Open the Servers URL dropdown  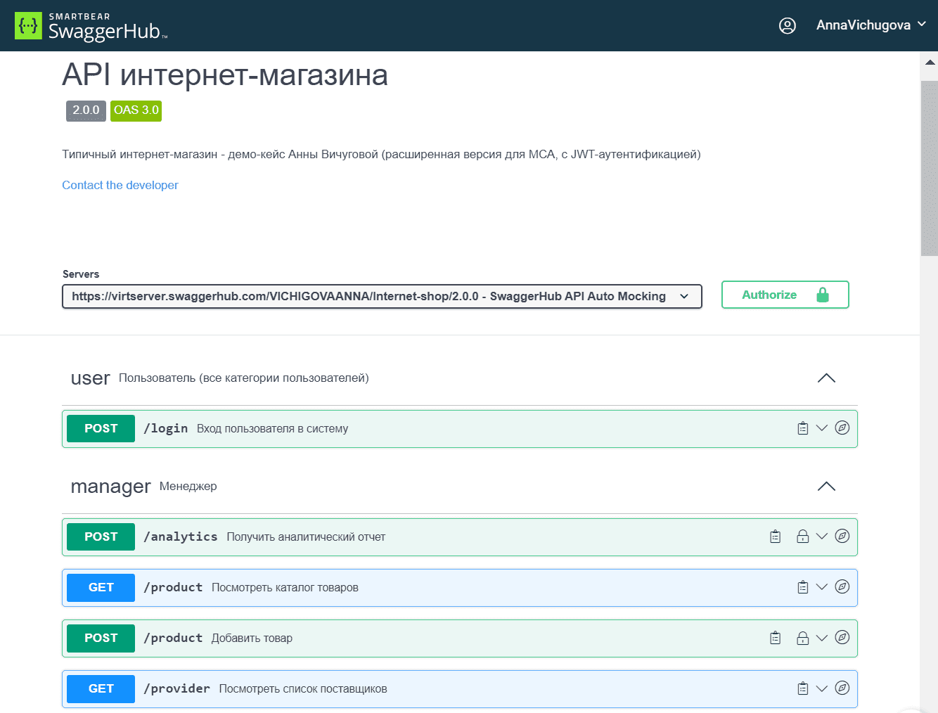[382, 296]
